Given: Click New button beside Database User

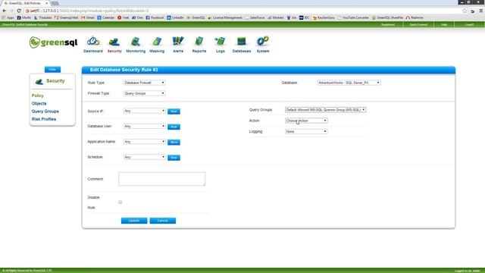Looking at the screenshot, I should point(174,127).
